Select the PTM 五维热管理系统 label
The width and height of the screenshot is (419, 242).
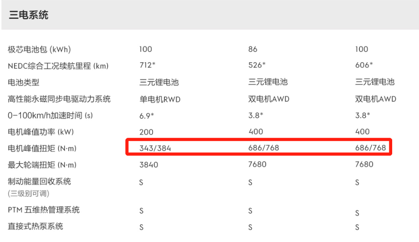click(x=44, y=210)
